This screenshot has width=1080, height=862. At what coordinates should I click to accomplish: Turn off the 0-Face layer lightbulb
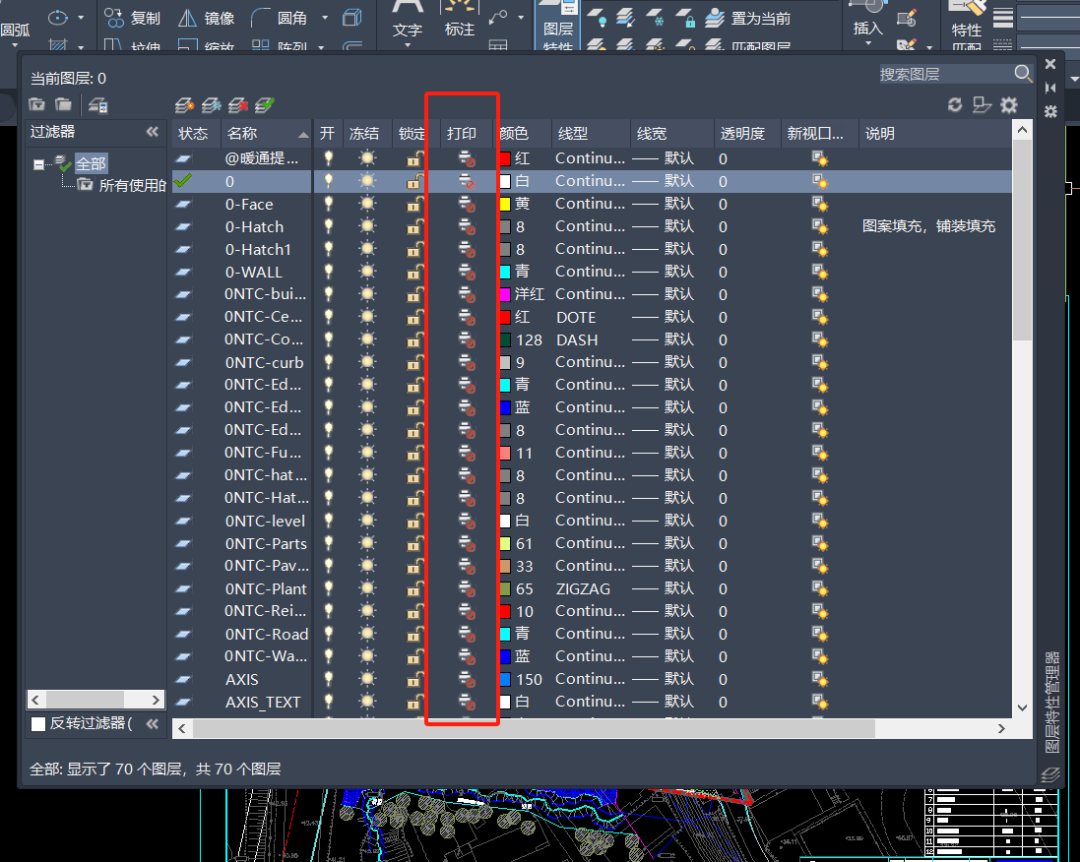(328, 204)
